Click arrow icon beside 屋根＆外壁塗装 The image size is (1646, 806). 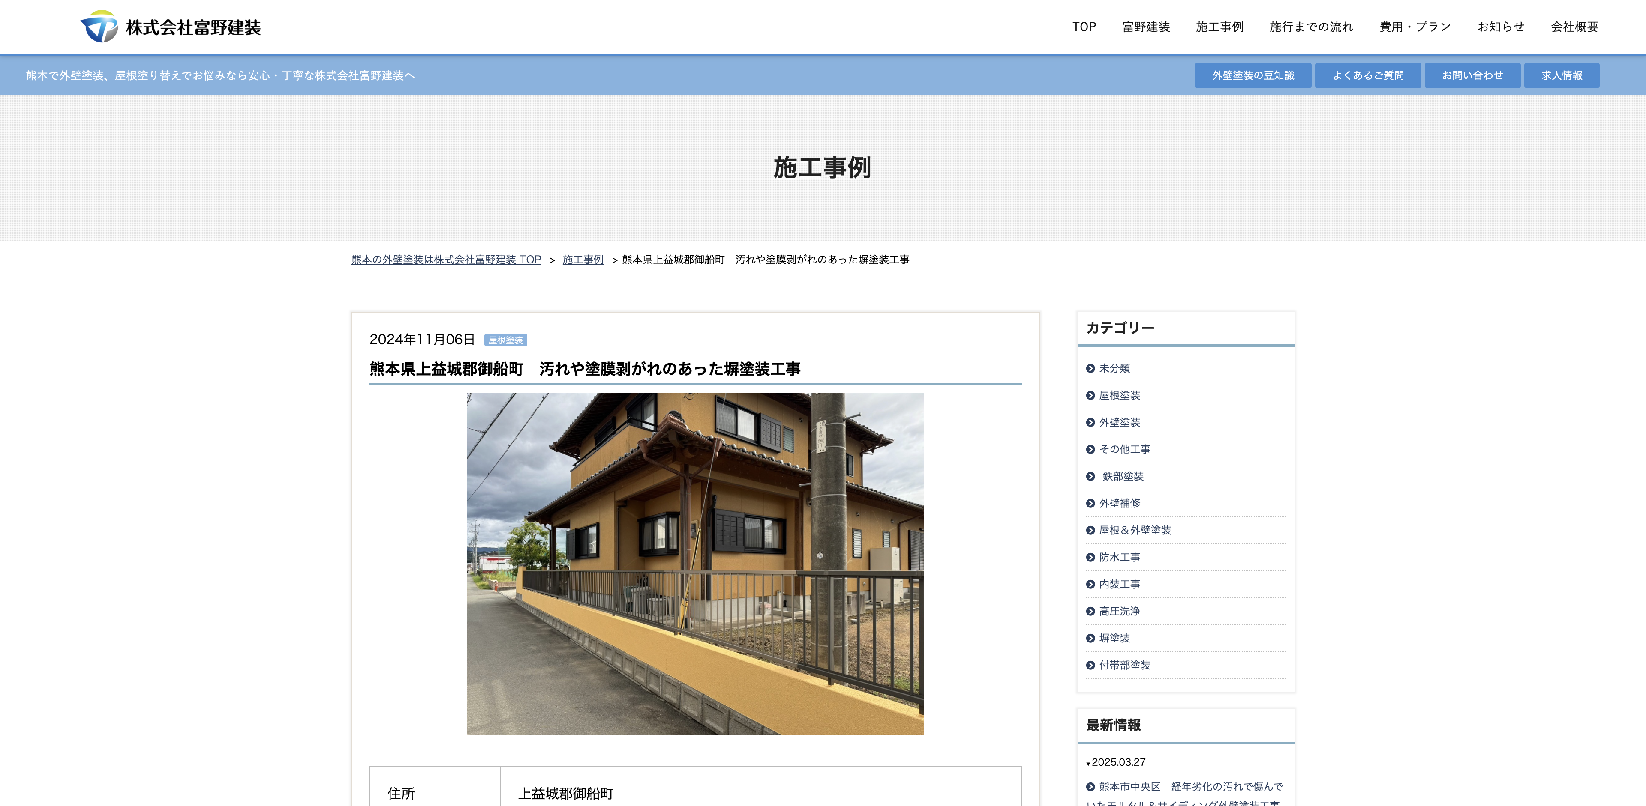[1090, 530]
